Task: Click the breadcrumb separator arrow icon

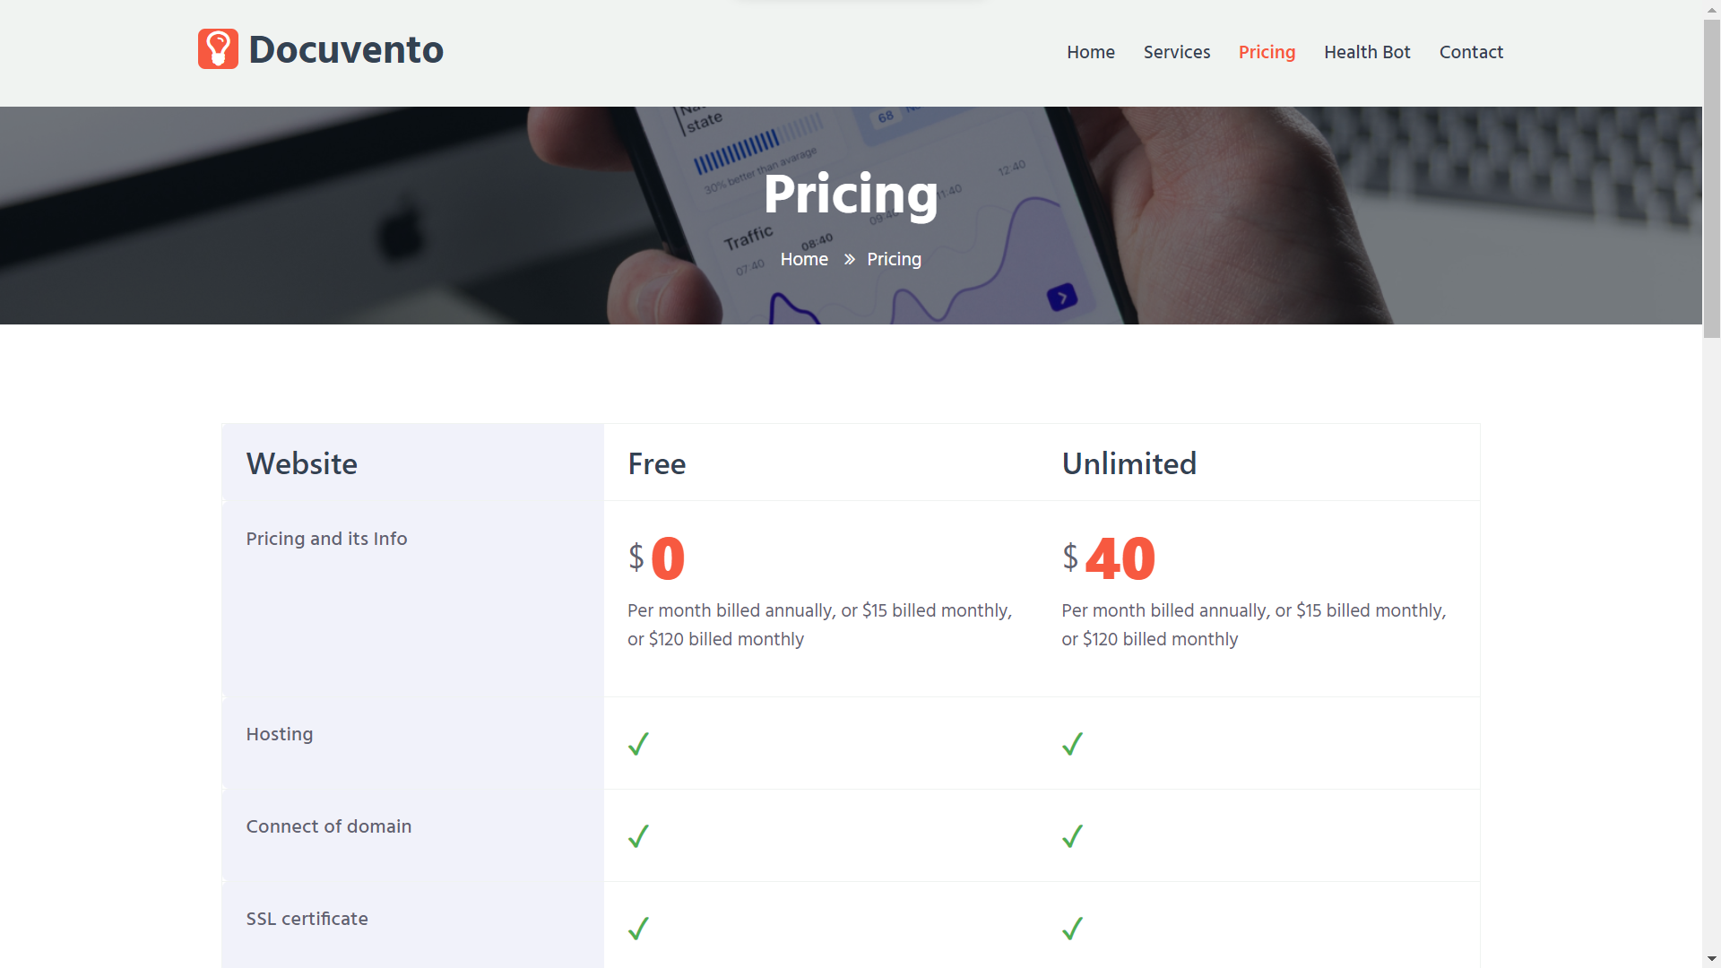Action: pos(849,259)
